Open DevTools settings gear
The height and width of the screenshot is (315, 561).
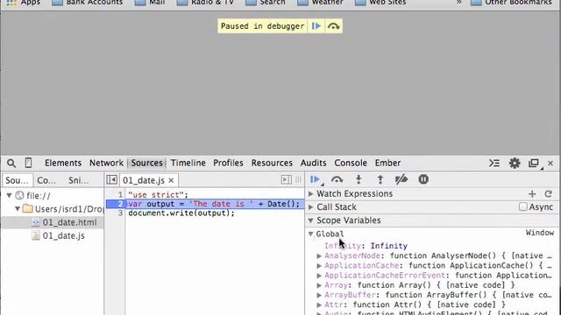pos(515,163)
